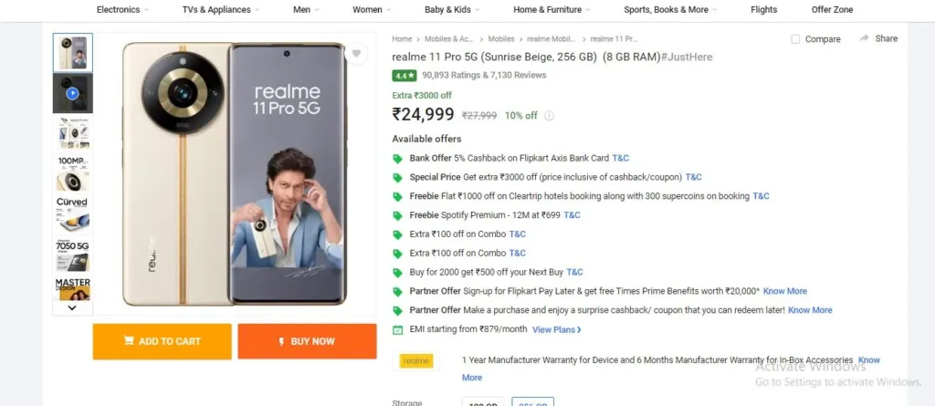
Task: Tick the Compare checkbox
Action: click(x=795, y=38)
